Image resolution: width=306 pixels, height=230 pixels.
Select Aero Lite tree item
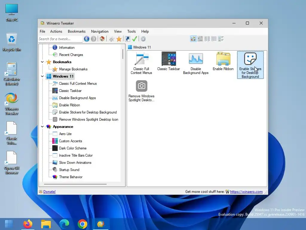(x=65, y=134)
